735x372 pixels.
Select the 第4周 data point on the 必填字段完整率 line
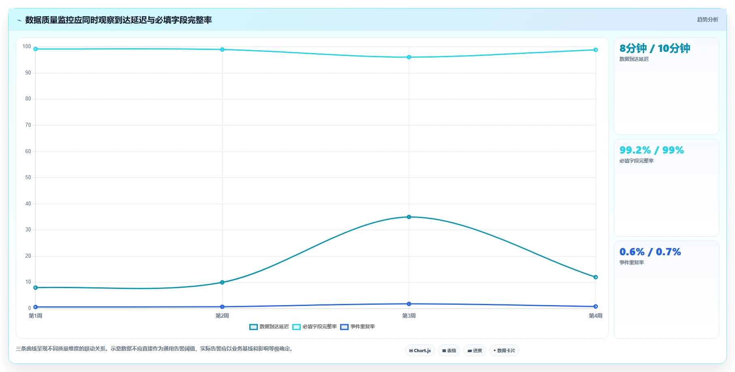[596, 50]
